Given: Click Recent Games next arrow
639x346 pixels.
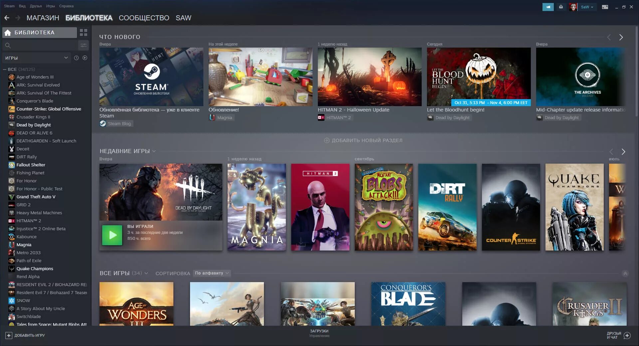Looking at the screenshot, I should [623, 152].
